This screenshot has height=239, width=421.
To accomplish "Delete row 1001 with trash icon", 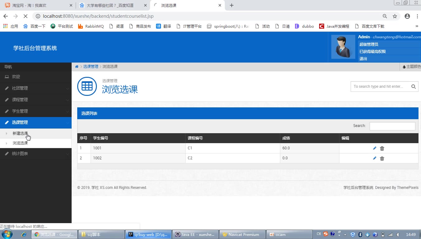I will click(x=382, y=148).
